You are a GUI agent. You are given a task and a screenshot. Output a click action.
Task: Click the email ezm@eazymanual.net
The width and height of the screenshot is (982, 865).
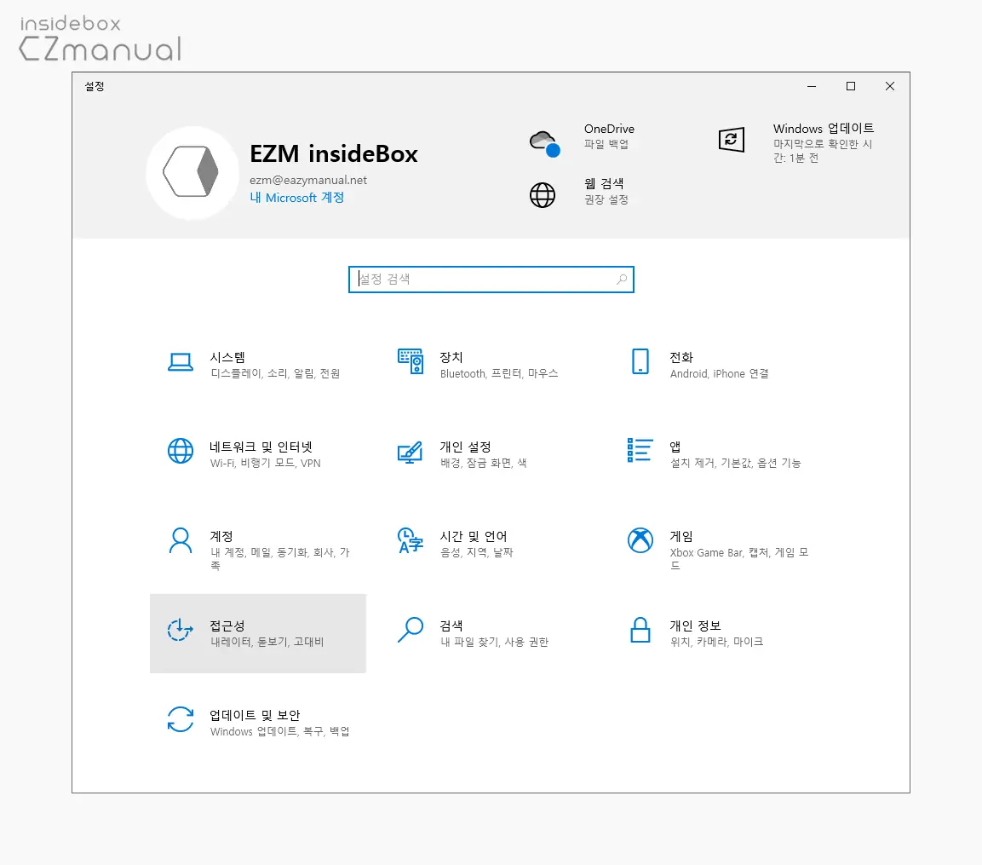(308, 180)
